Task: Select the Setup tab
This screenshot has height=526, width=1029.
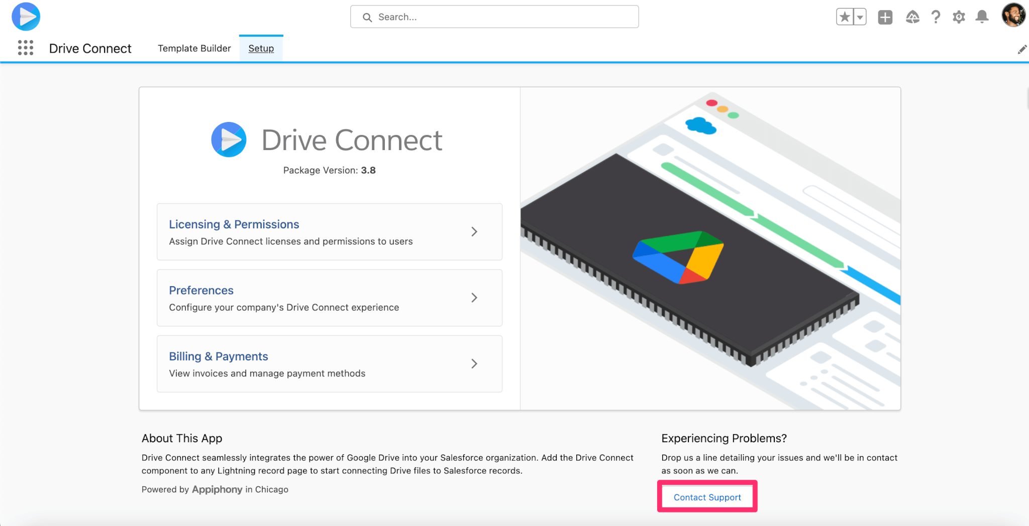Action: 261,49
